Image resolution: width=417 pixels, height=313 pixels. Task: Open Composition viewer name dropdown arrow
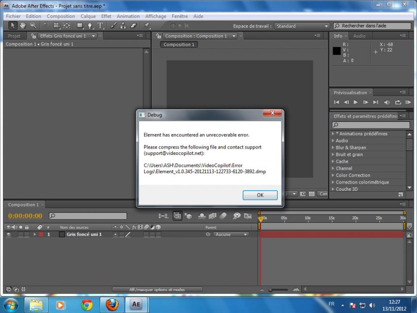coord(234,36)
